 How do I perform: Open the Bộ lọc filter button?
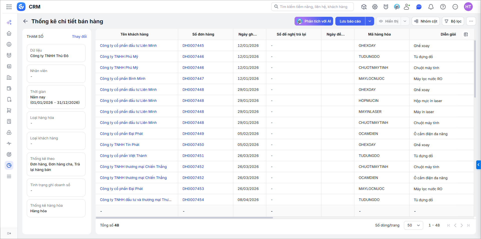tap(453, 21)
